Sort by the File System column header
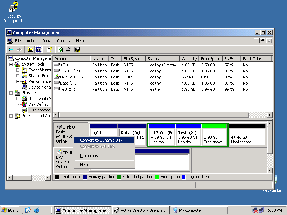 click(x=133, y=59)
